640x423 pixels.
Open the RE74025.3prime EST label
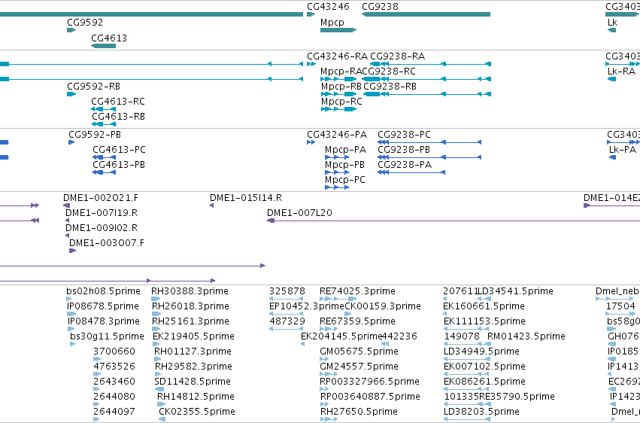click(357, 291)
